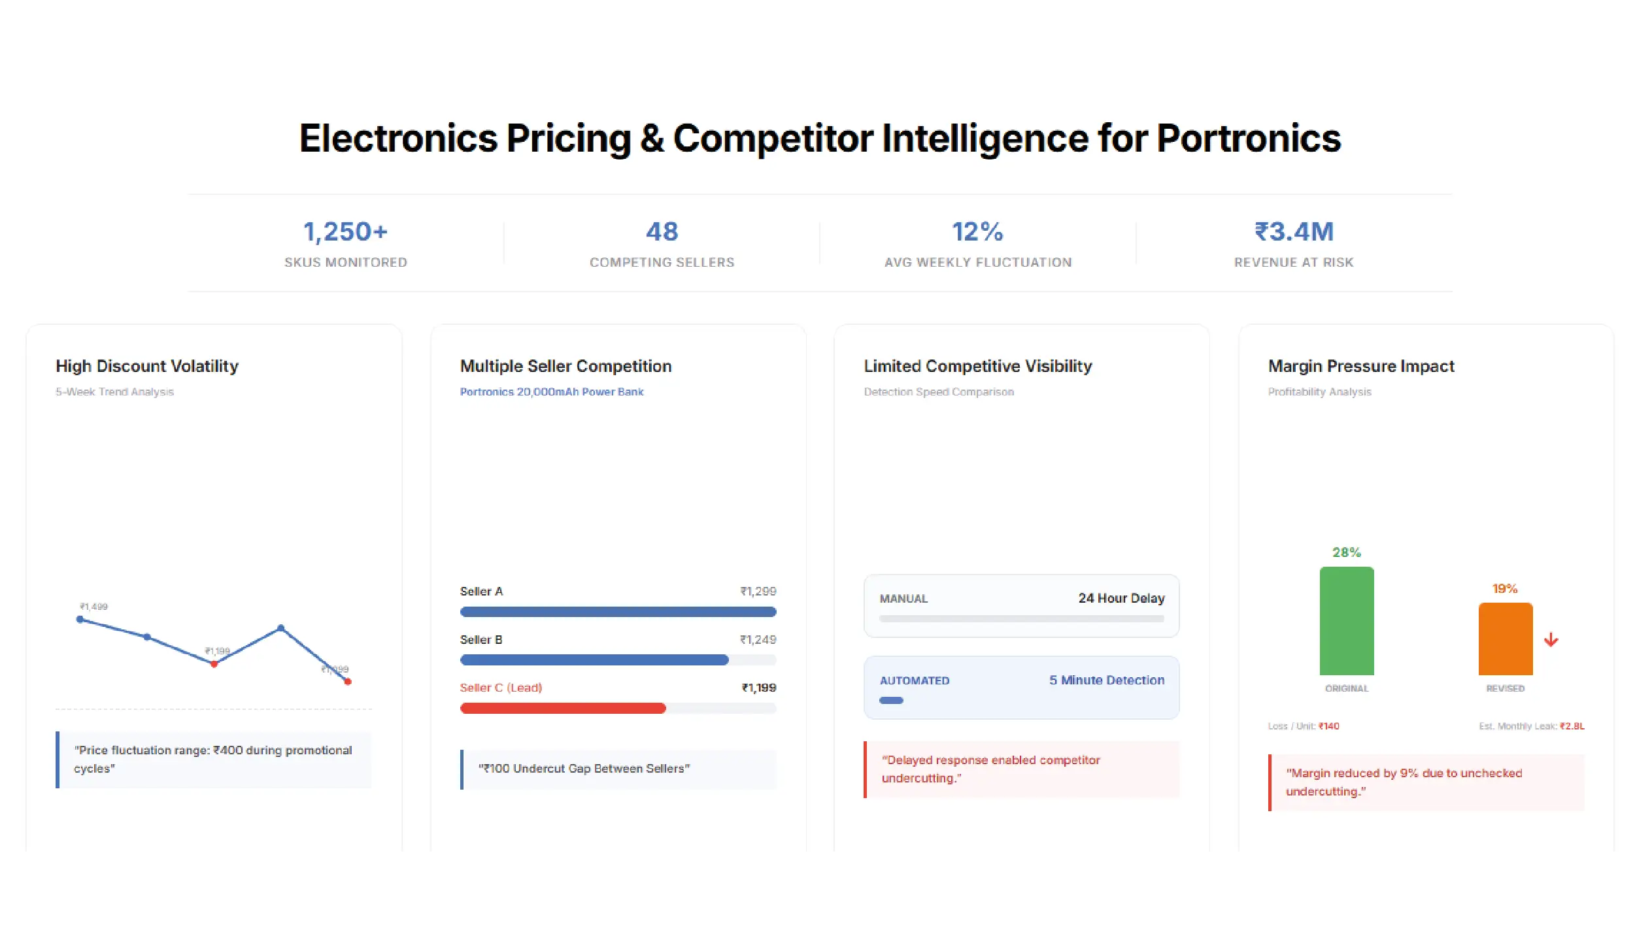Select the Margin reduced by 9% callout
This screenshot has height=938, width=1635.
[1426, 782]
